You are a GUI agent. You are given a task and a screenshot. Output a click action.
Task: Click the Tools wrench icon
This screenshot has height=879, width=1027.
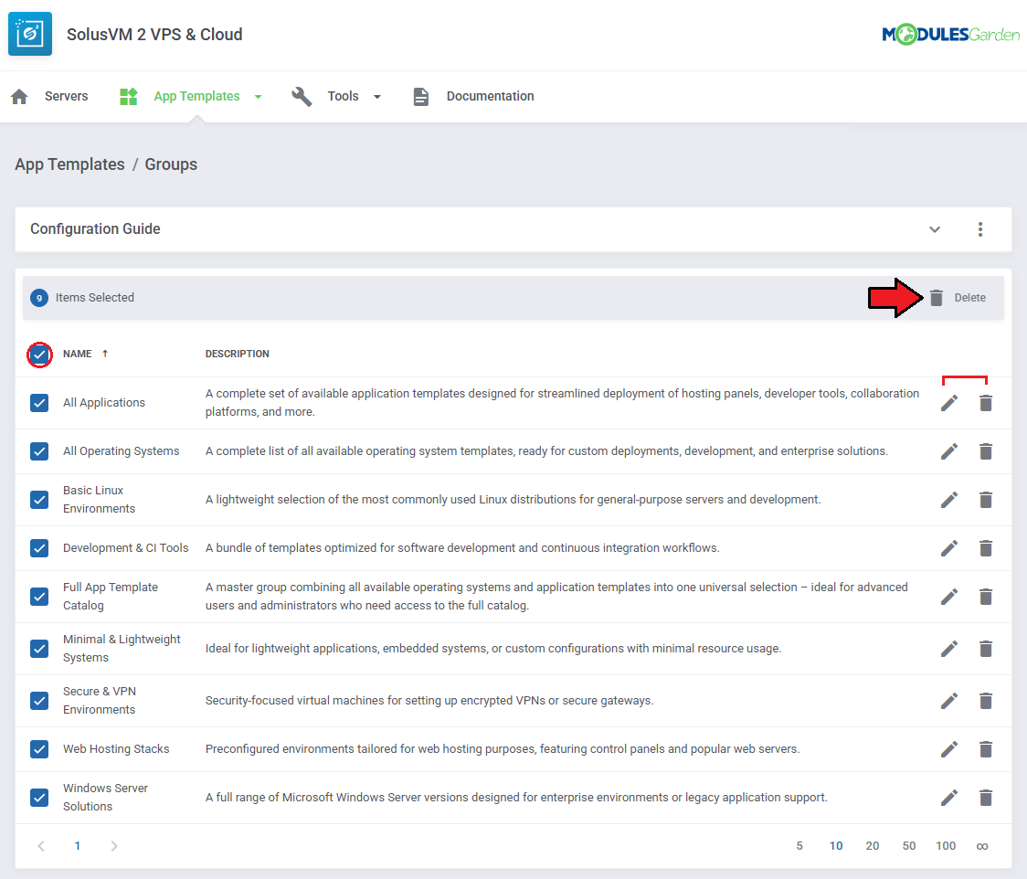point(302,96)
